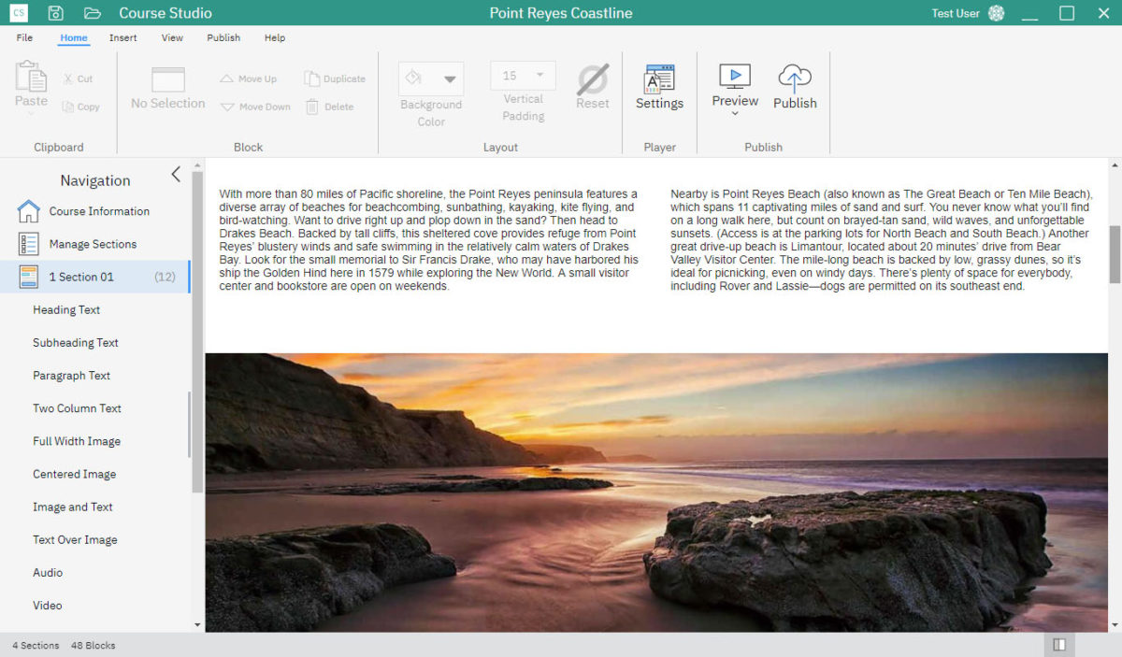Click the Test User account icon
The height and width of the screenshot is (657, 1122).
tap(996, 13)
